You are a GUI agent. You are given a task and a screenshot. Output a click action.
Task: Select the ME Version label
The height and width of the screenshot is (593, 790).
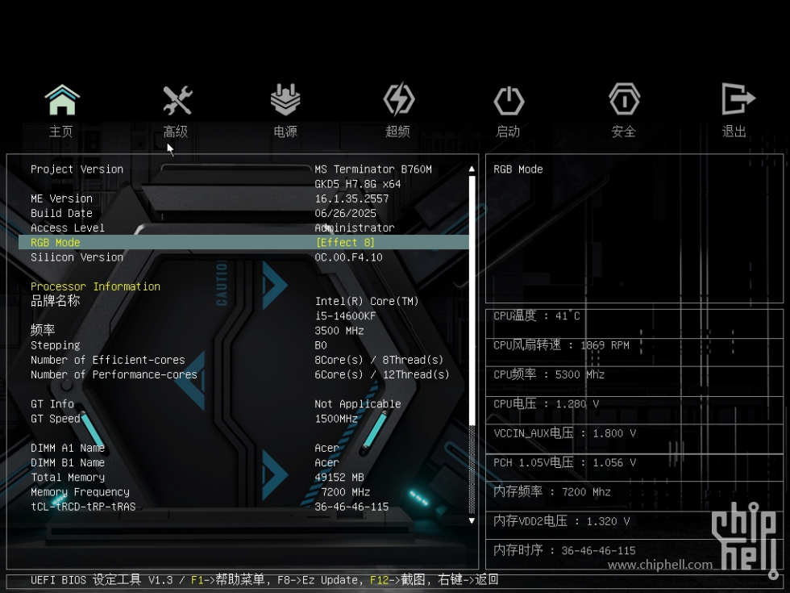point(61,198)
